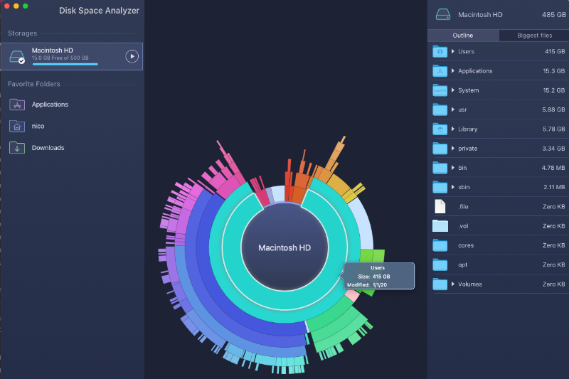The height and width of the screenshot is (379, 569).
Task: Select the Library folder icon in outline
Action: pos(440,129)
